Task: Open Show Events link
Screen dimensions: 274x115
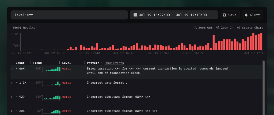Action: (x=114, y=63)
